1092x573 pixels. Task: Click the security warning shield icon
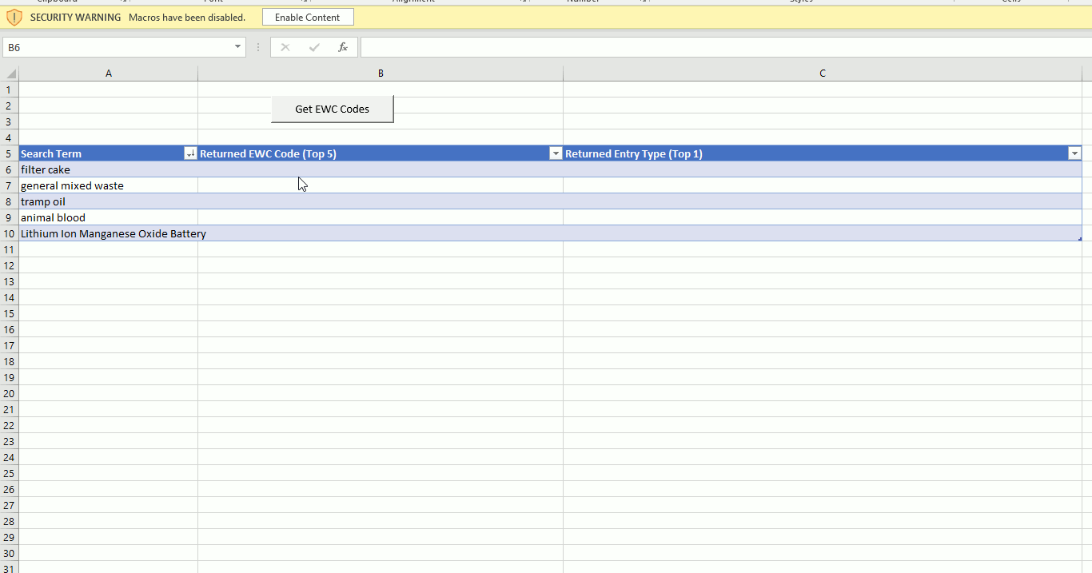pyautogui.click(x=14, y=17)
